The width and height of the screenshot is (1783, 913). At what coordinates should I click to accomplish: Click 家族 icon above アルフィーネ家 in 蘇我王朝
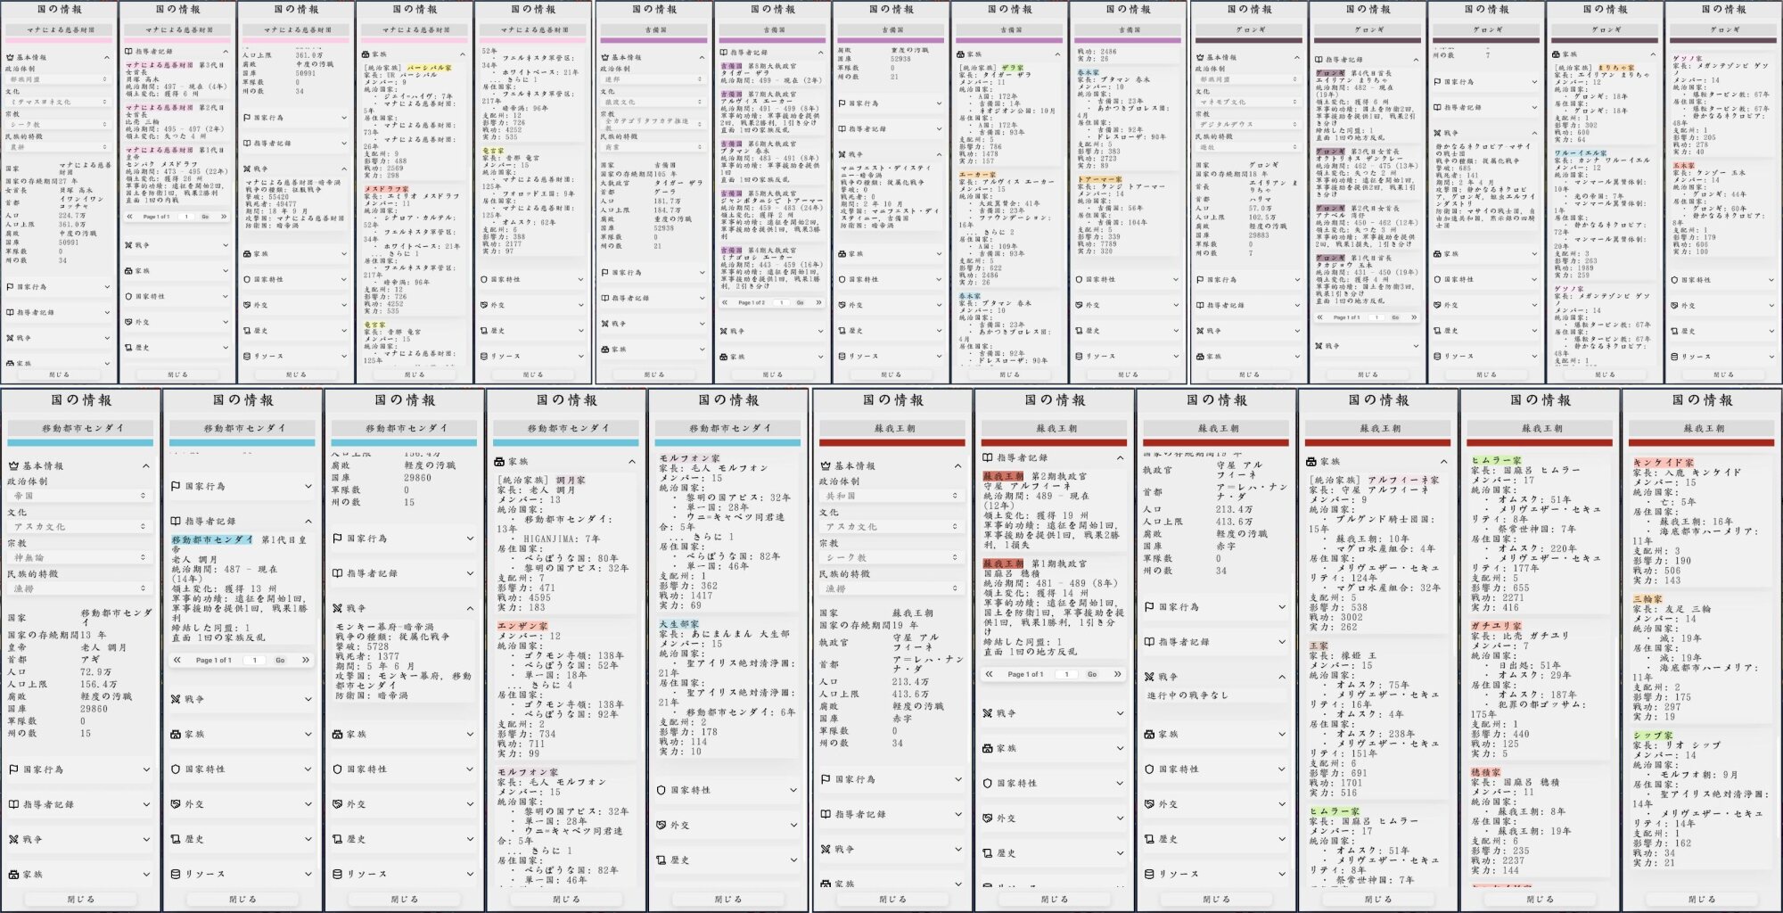1311,462
